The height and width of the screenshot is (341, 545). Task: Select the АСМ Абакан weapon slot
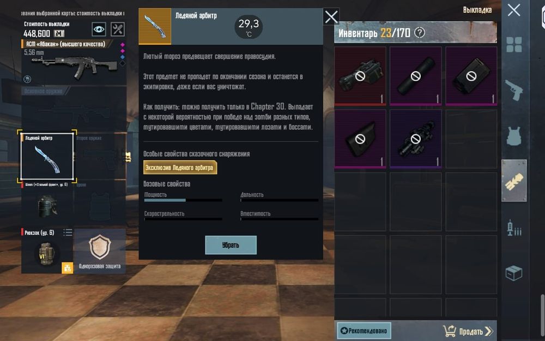pyautogui.click(x=74, y=62)
